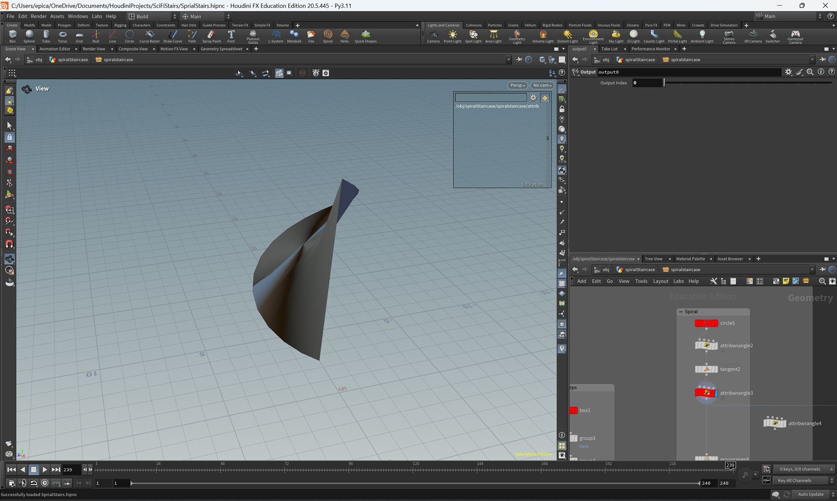
Task: Toggle real time playback
Action: click(44, 483)
